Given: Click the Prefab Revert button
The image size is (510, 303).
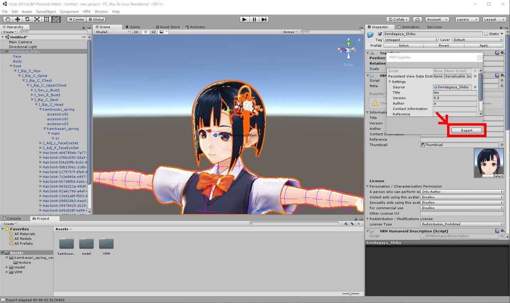Looking at the screenshot, I should (x=444, y=45).
